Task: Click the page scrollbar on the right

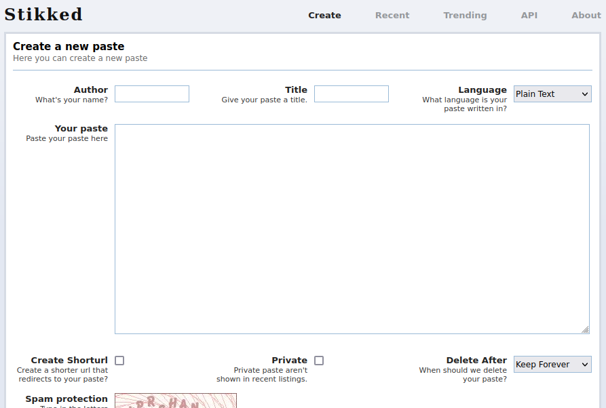Action: point(603,203)
